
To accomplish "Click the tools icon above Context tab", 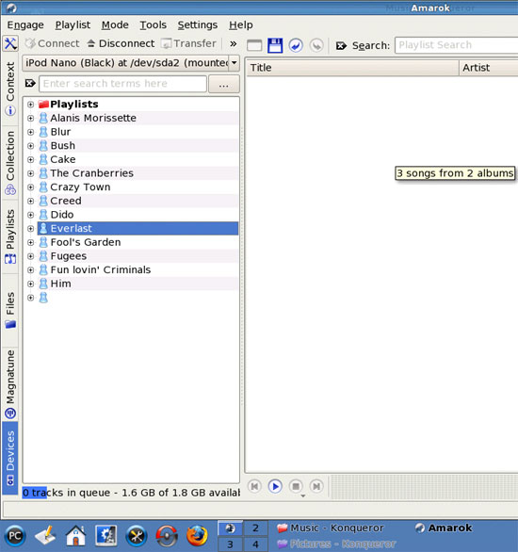I will (10, 43).
